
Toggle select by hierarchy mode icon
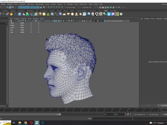point(7,7)
